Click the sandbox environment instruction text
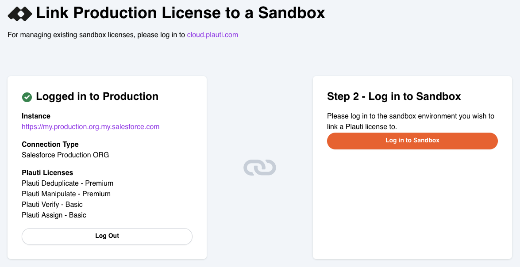Viewport: 520px width, 267px height. (411, 121)
